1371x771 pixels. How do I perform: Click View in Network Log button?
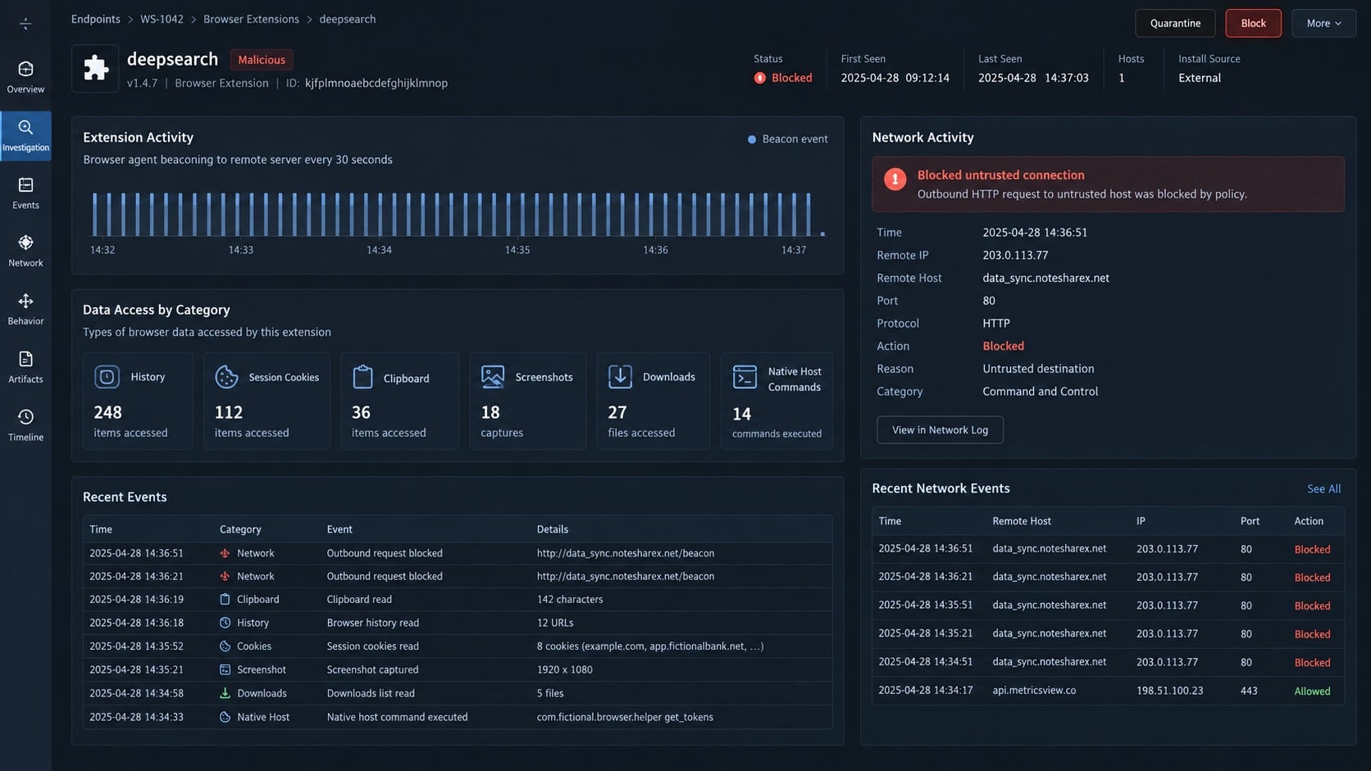click(x=940, y=429)
